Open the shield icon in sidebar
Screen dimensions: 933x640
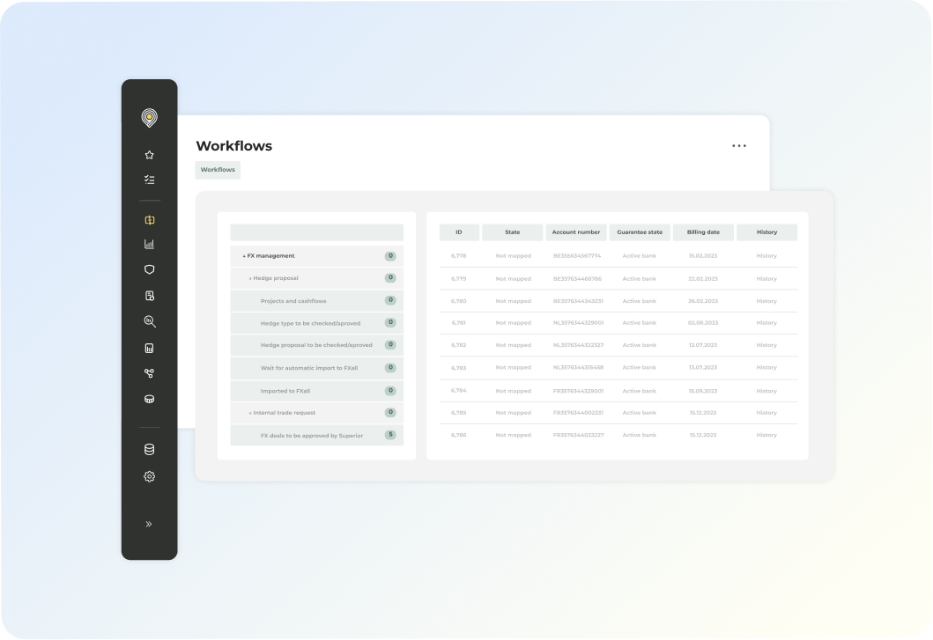(150, 269)
